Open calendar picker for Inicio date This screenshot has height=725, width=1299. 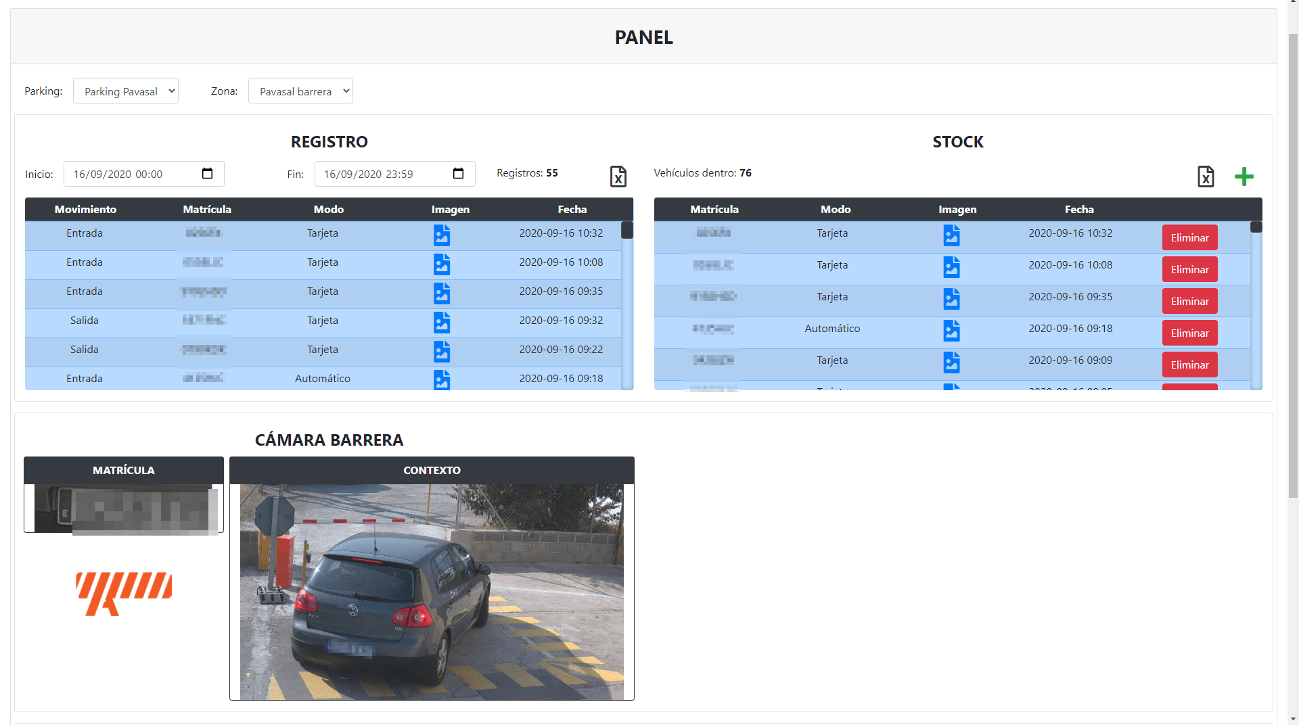[207, 174]
